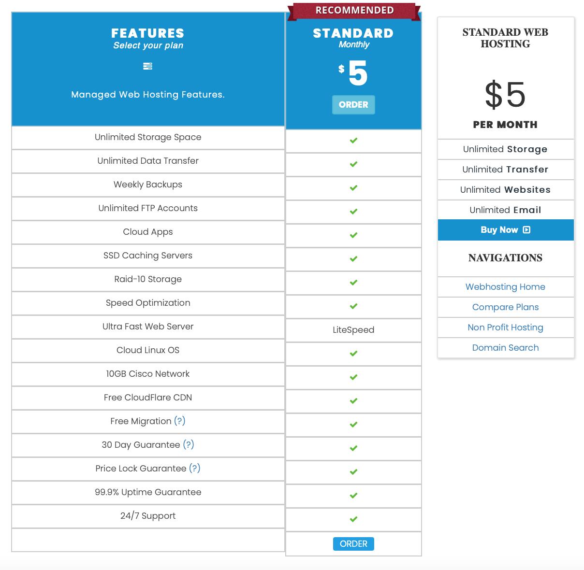This screenshot has height=570, width=584.
Task: Click the checkmark for Unlimited Storage Space
Action: pos(353,141)
